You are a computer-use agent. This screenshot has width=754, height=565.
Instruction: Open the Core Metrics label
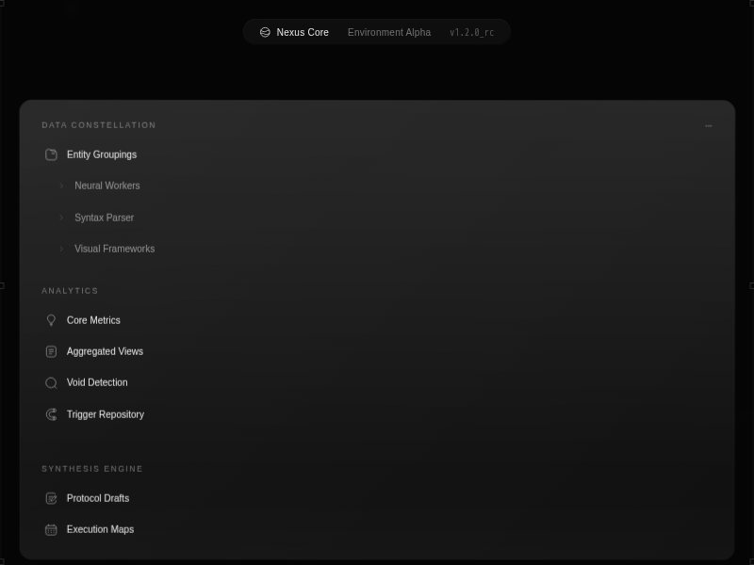(x=93, y=320)
